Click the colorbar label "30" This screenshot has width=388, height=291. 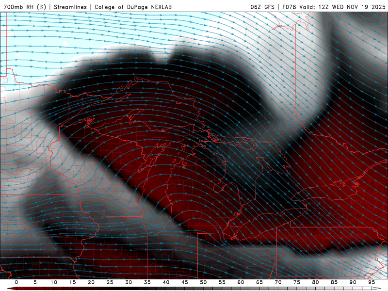(x=129, y=282)
